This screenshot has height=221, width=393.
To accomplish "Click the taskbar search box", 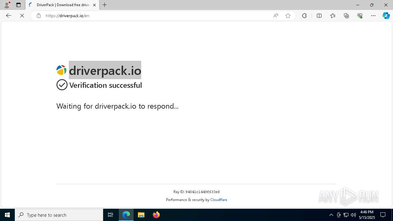I will [x=59, y=215].
